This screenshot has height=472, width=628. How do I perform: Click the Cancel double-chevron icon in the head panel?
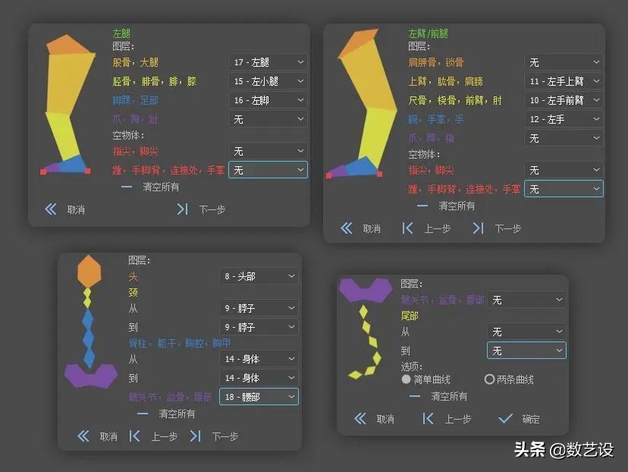(x=83, y=436)
